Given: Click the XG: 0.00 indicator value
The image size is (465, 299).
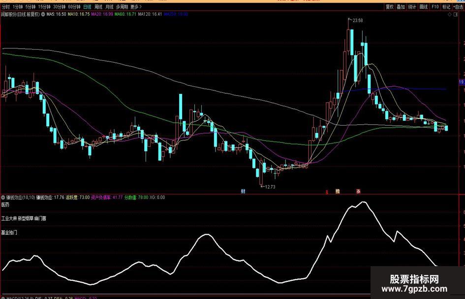Looking at the screenshot, I should click(x=157, y=197).
